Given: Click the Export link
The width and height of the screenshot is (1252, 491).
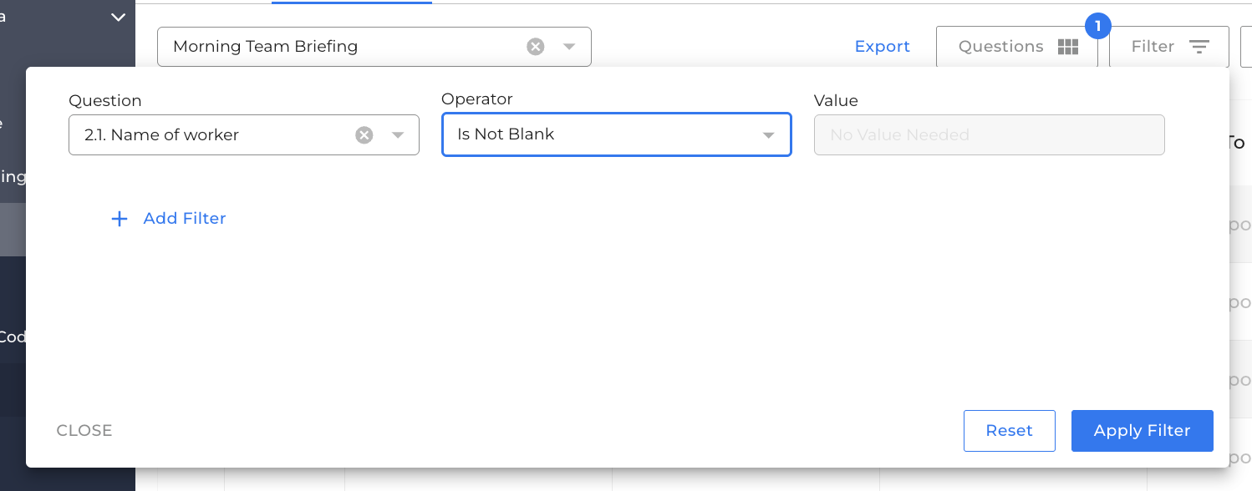Looking at the screenshot, I should tap(882, 47).
